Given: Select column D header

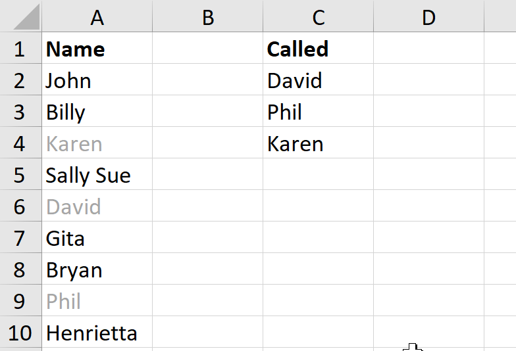Looking at the screenshot, I should tap(428, 17).
